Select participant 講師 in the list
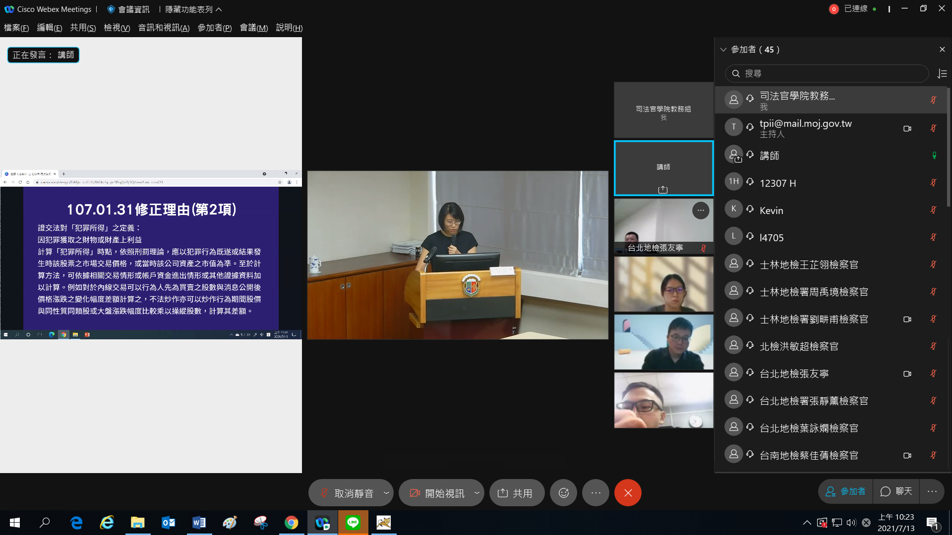This screenshot has width=952, height=535. click(831, 156)
